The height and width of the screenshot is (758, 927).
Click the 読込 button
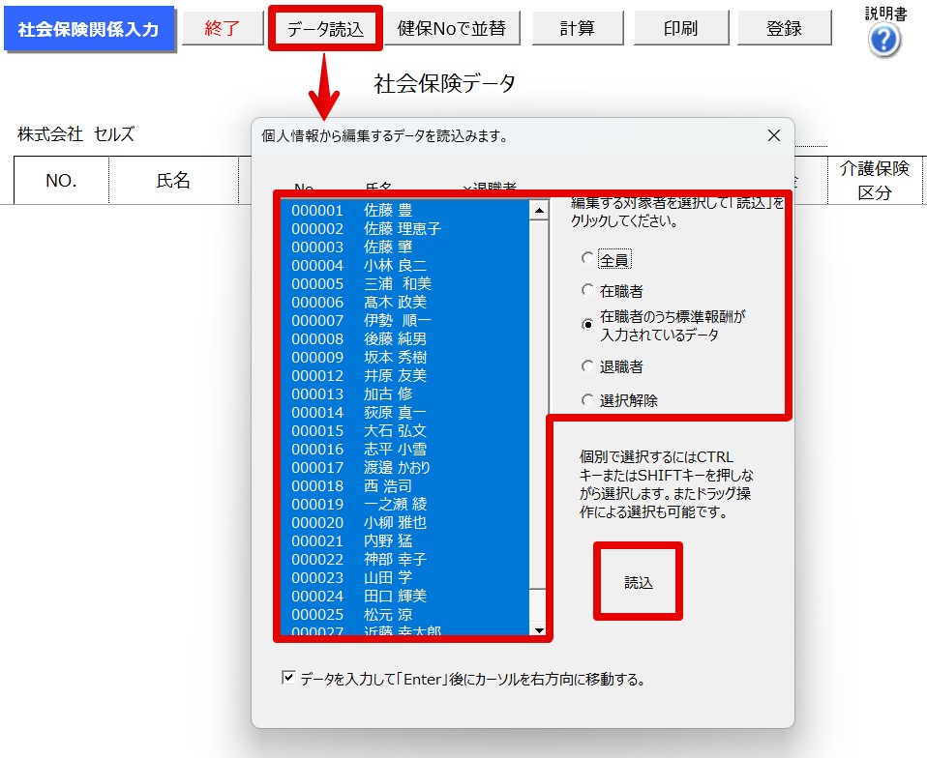pos(638,582)
